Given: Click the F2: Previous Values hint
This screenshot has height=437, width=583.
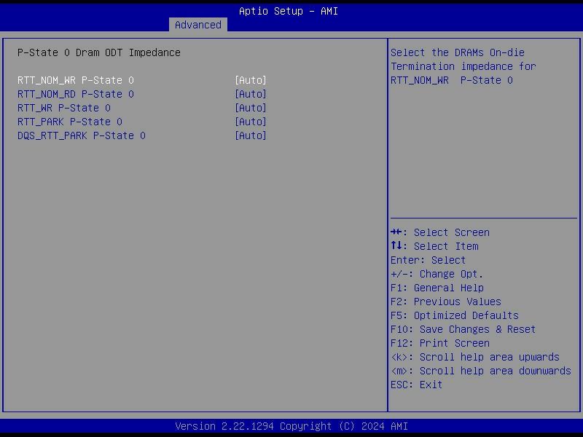Looking at the screenshot, I should (x=446, y=302).
